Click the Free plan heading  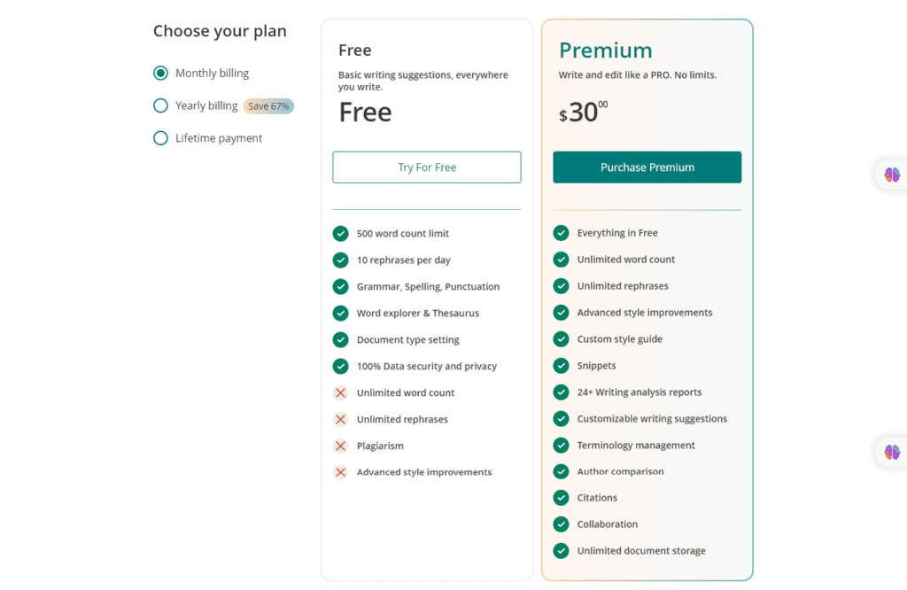click(x=354, y=50)
